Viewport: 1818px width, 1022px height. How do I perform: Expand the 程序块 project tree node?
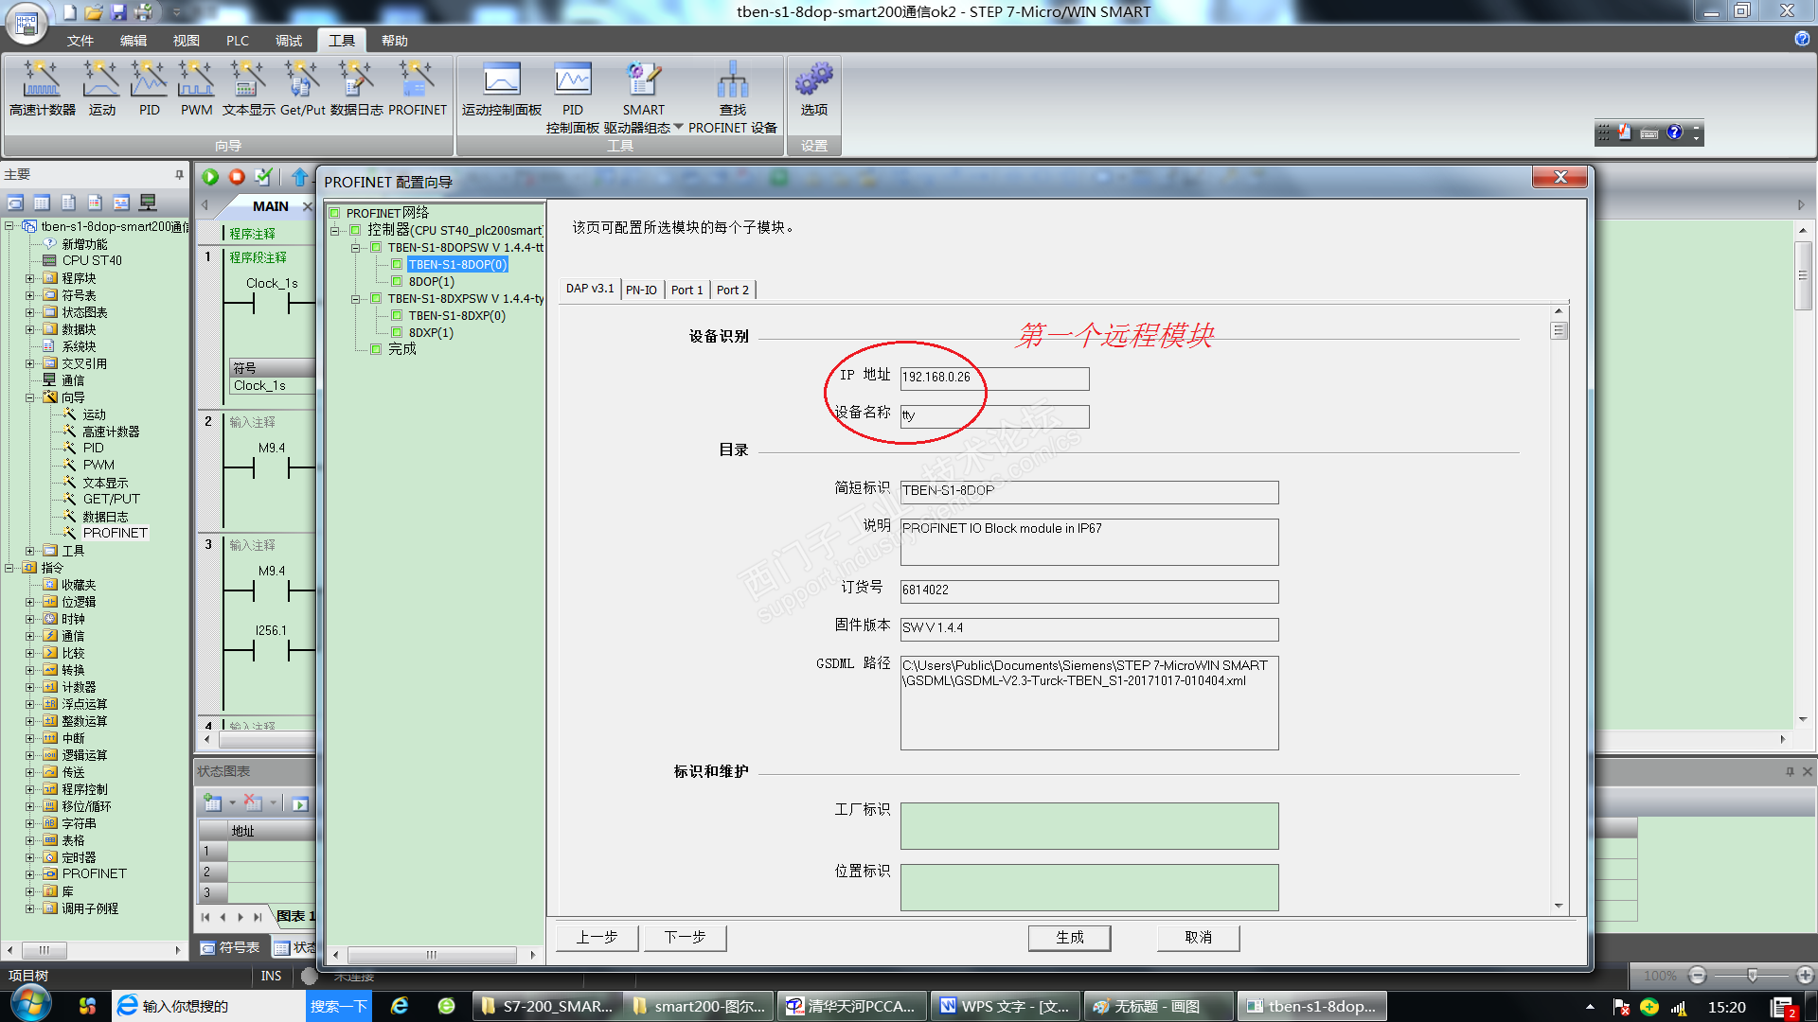click(x=29, y=278)
